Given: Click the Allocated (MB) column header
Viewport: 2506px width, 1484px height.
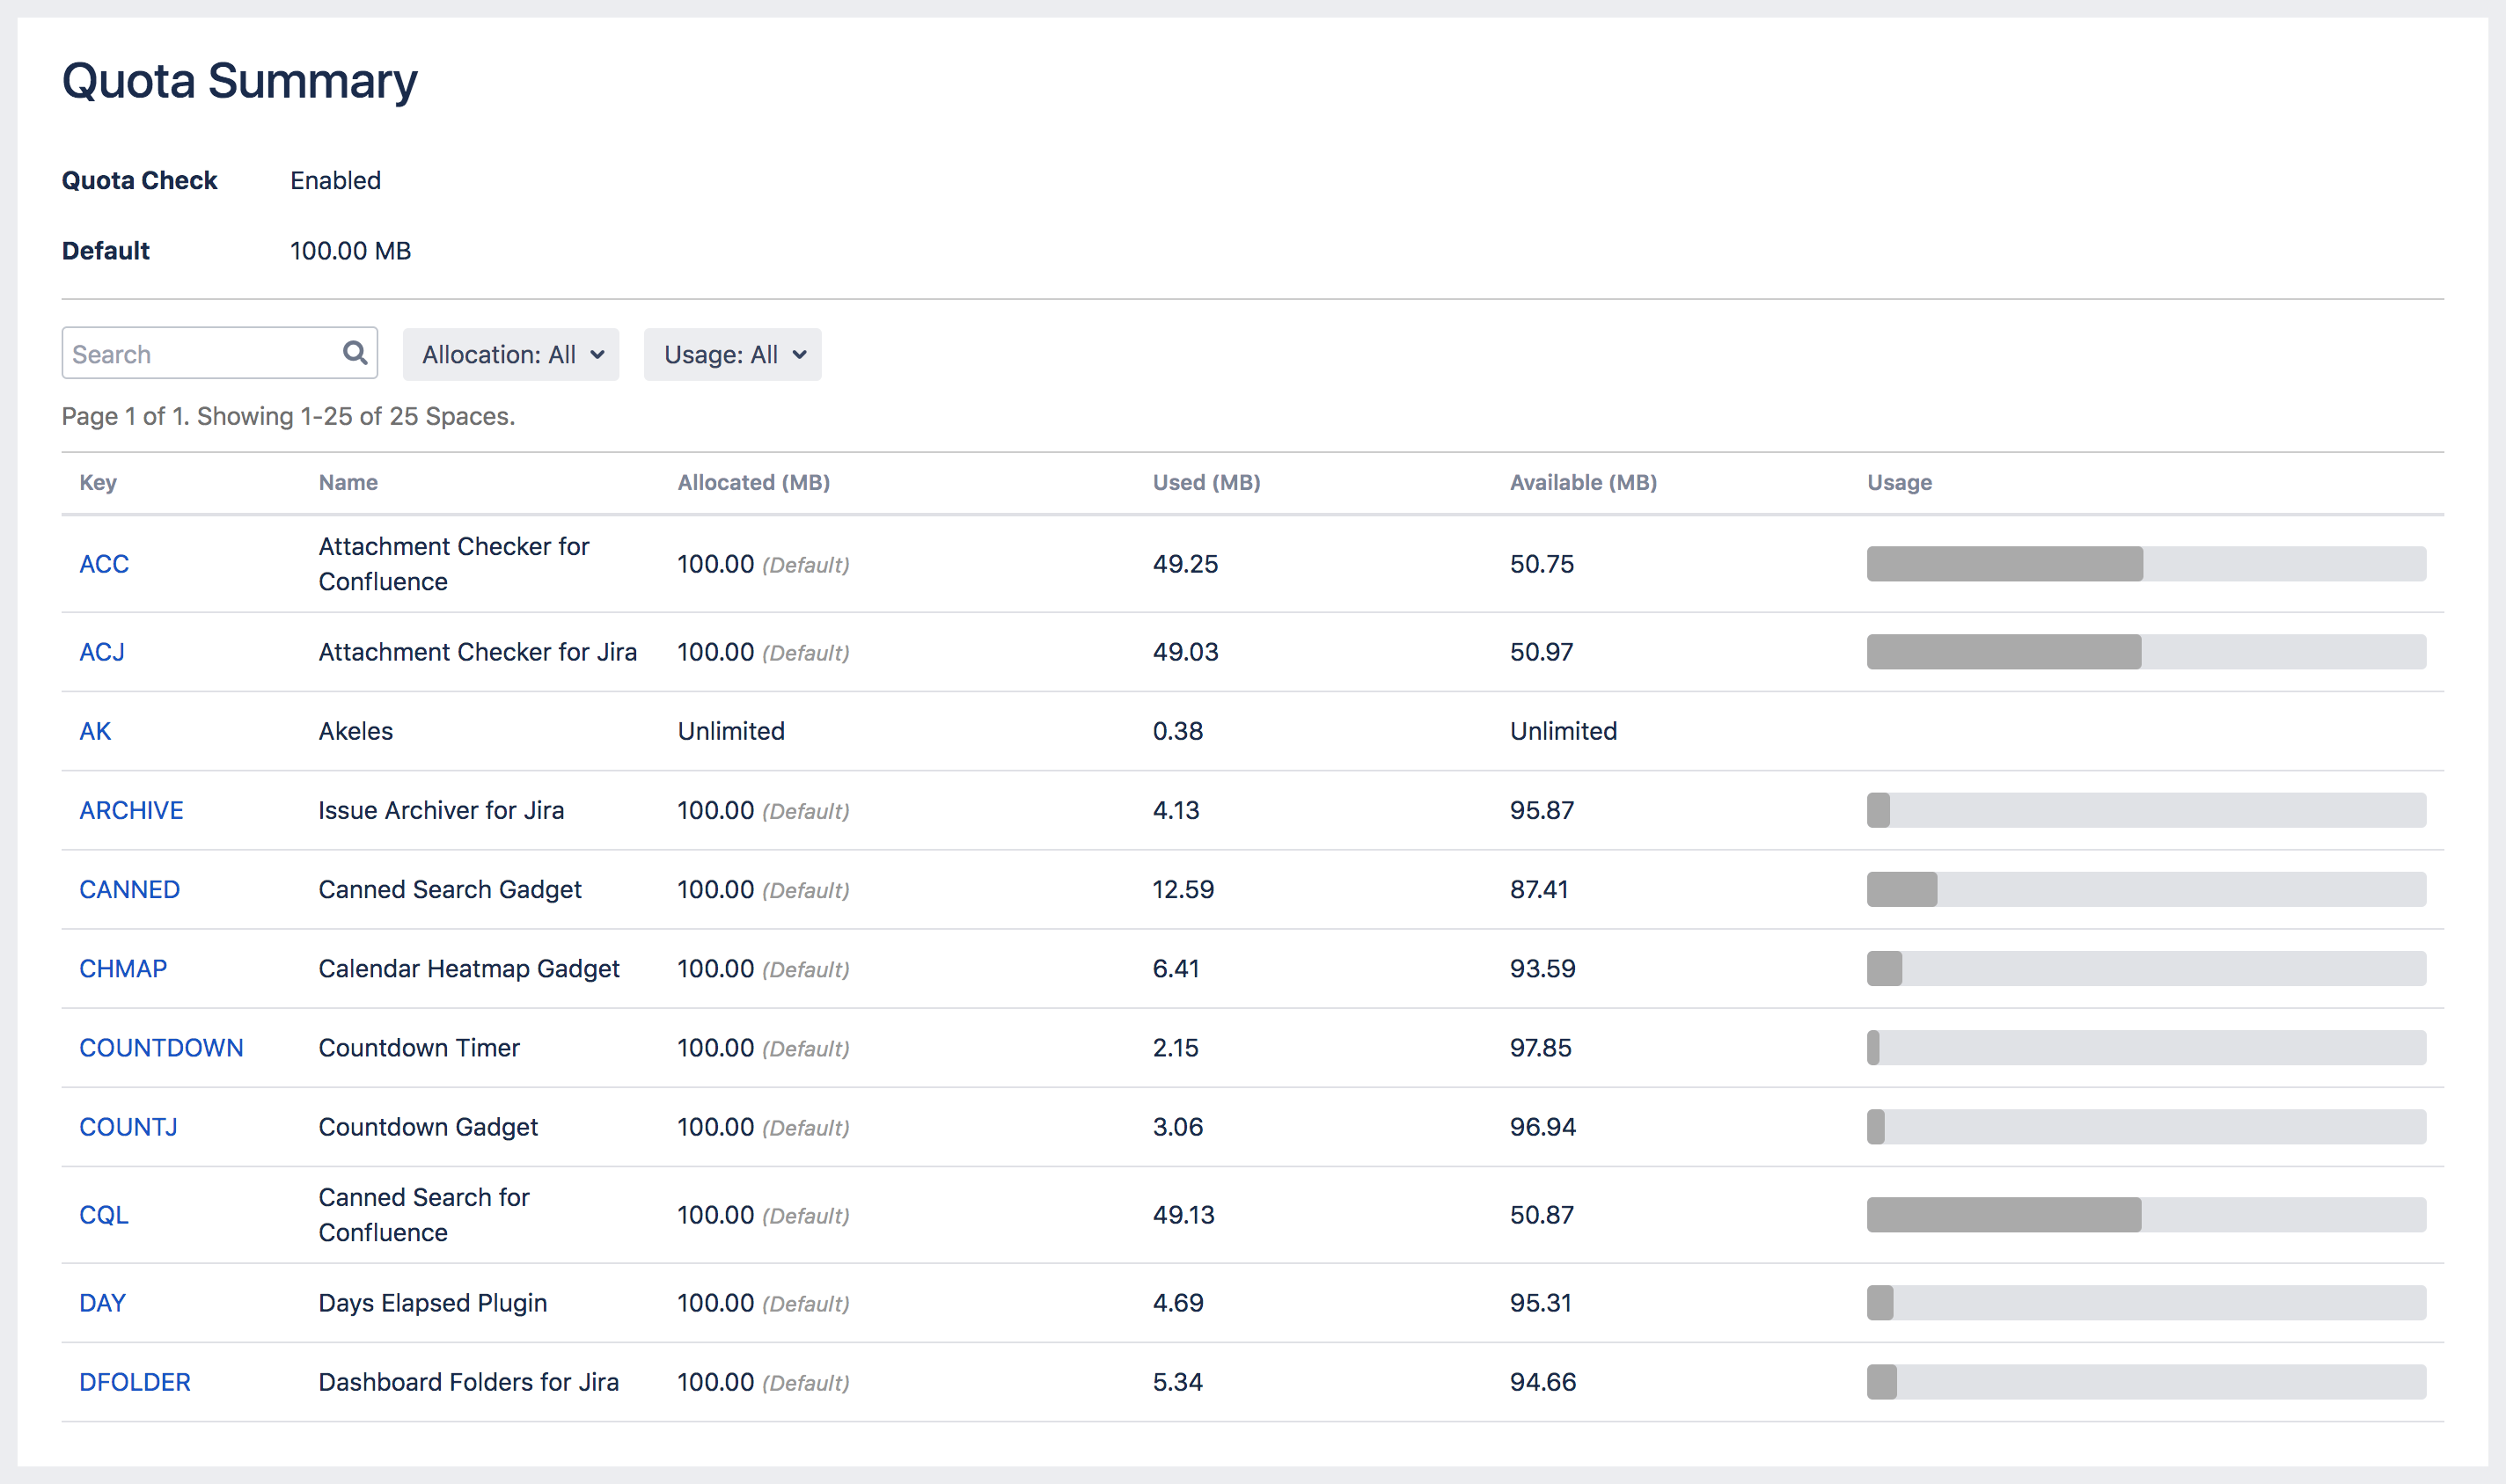Looking at the screenshot, I should [753, 482].
